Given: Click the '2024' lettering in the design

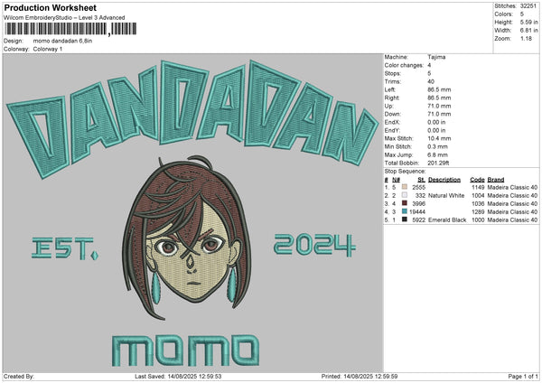Looking at the screenshot, I should click(x=314, y=245).
